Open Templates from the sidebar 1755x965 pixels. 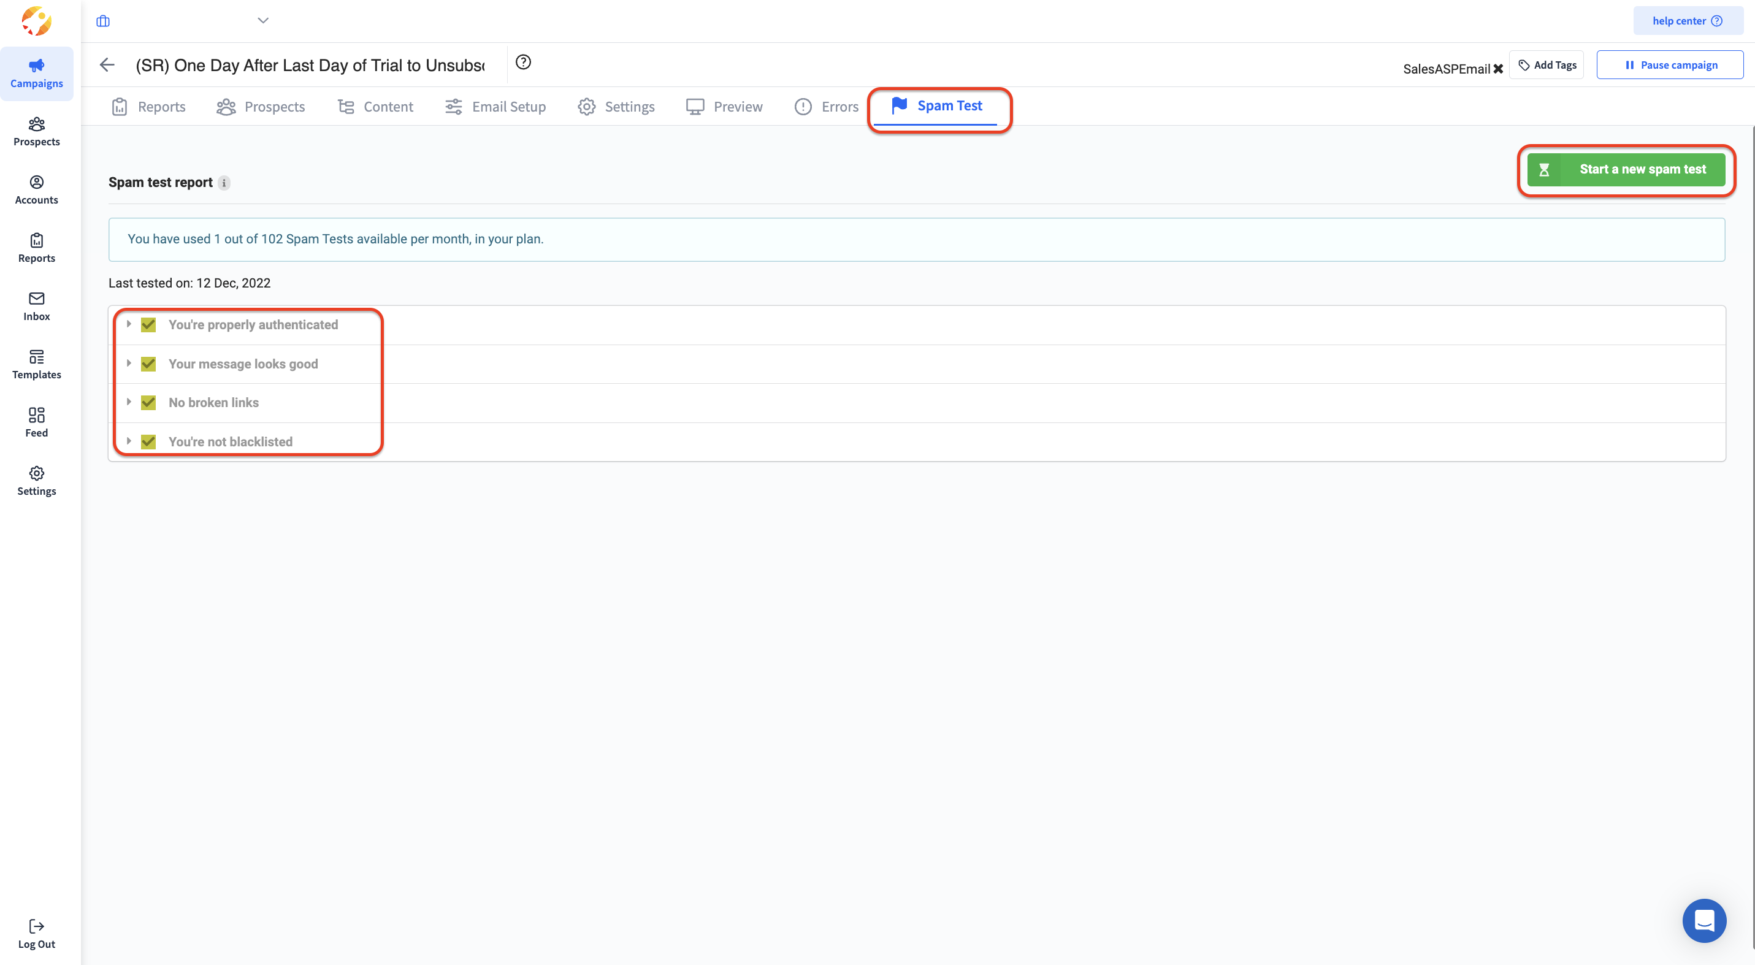click(x=37, y=364)
